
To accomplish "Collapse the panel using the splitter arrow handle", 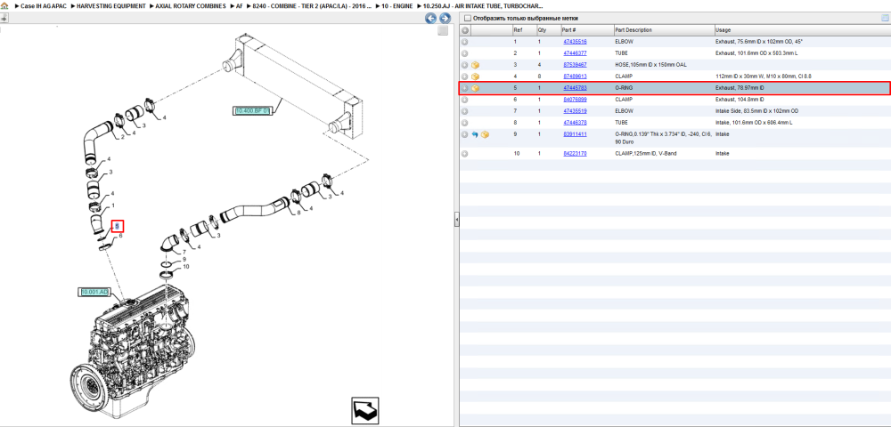I will (456, 221).
